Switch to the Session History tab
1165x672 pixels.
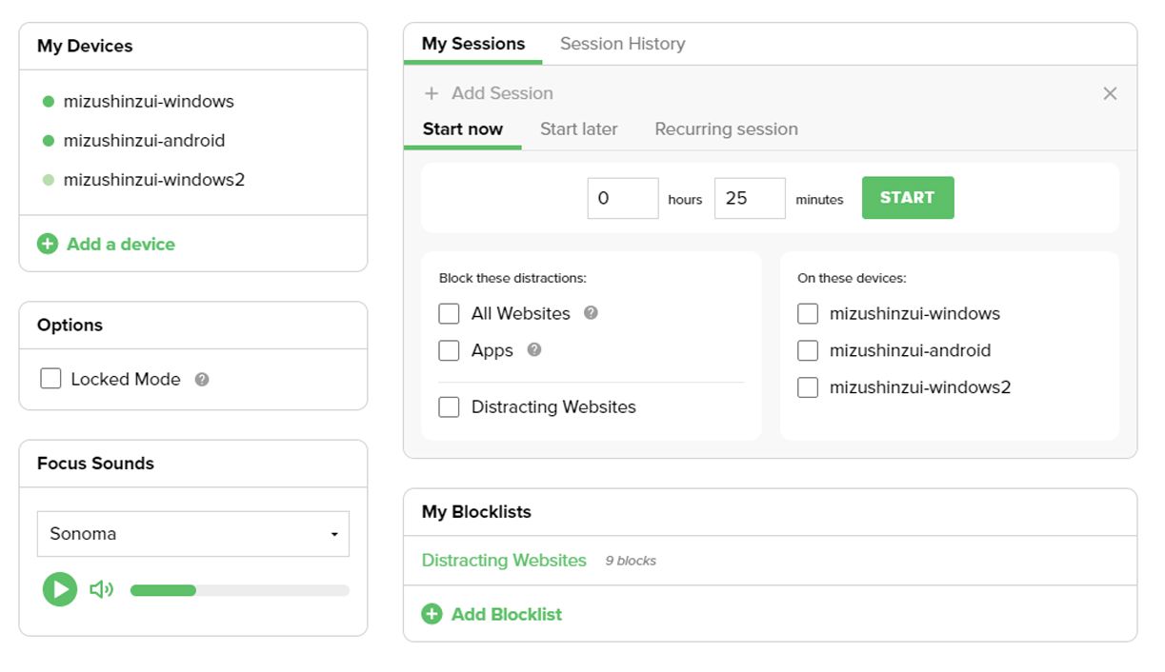[x=622, y=44]
